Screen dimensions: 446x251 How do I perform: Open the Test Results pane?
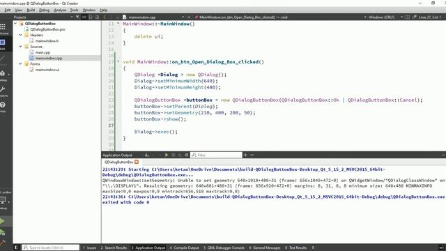(295, 248)
